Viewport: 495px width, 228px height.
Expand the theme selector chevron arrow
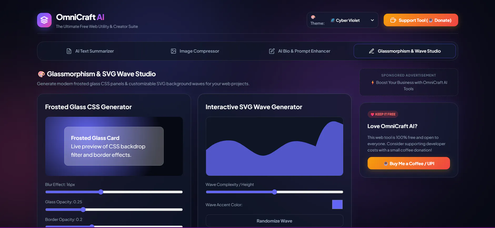pos(372,20)
